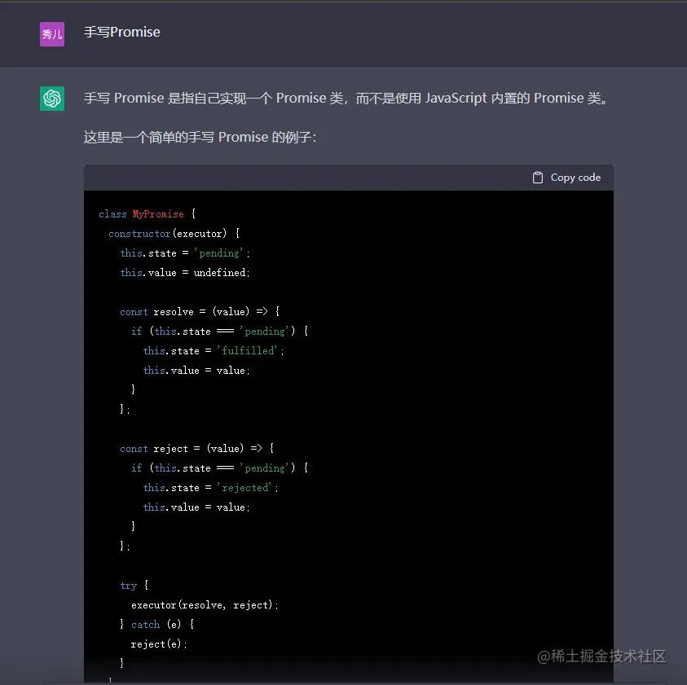Click the line executor(resolve, reject);

(205, 605)
